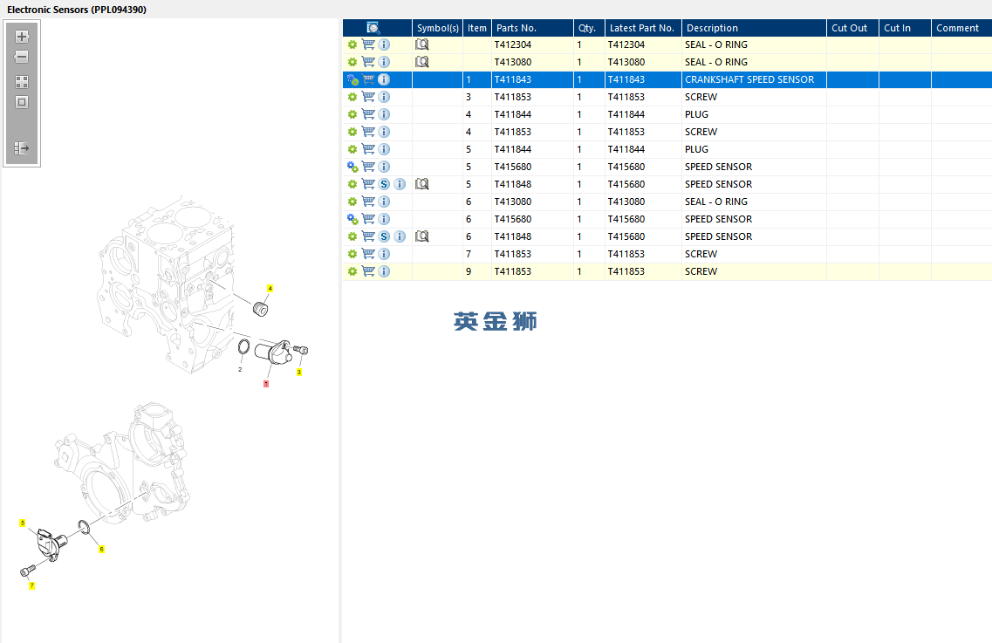The height and width of the screenshot is (643, 992).
Task: Select latest part T415680 for item 5 T411848
Action: [626, 184]
